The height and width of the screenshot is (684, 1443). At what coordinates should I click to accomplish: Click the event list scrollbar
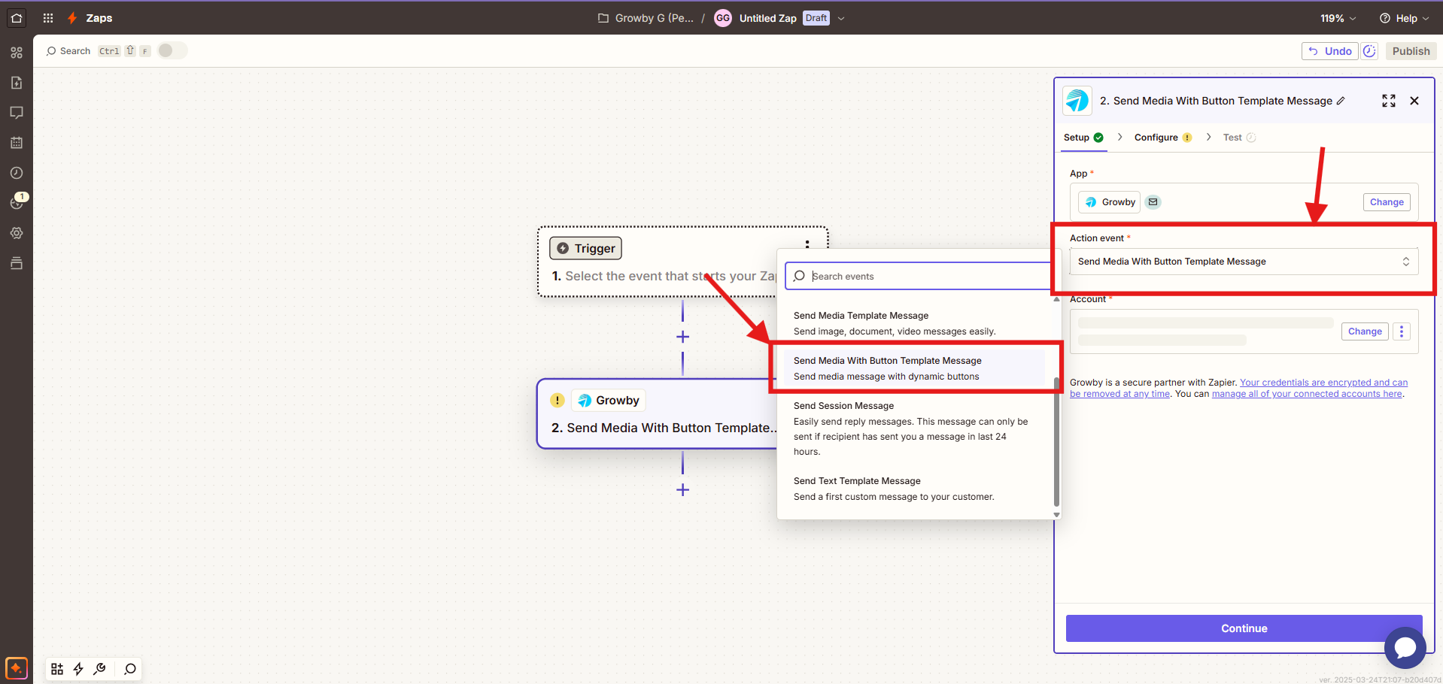coord(1056,442)
